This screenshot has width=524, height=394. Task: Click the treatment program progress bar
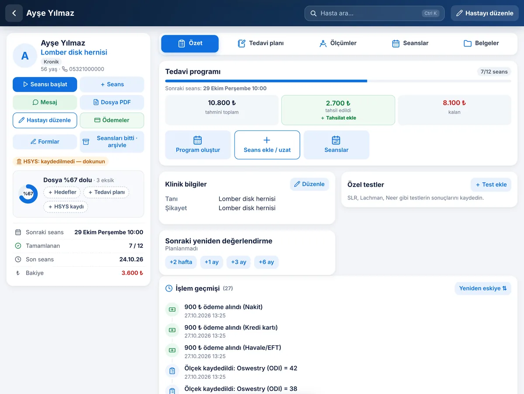pos(338,81)
